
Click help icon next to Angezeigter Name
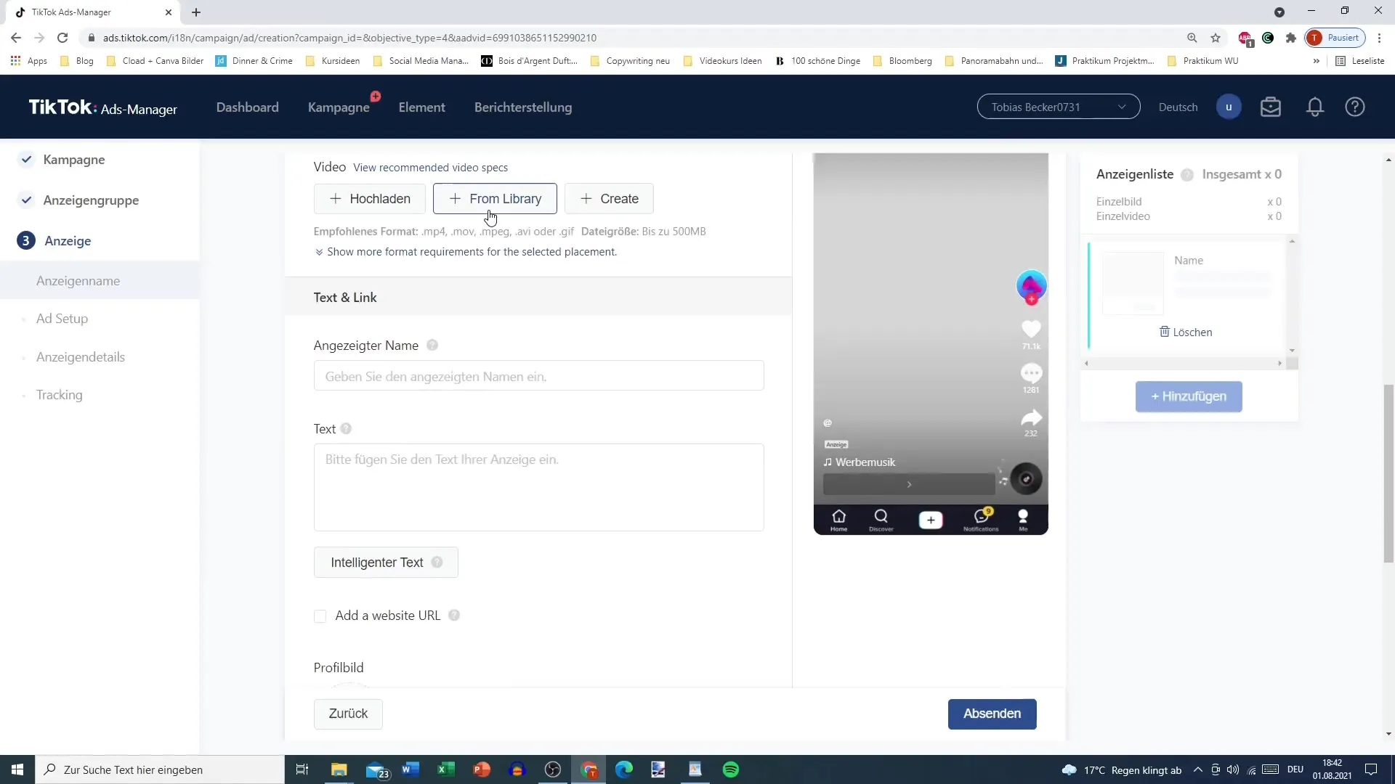(432, 346)
